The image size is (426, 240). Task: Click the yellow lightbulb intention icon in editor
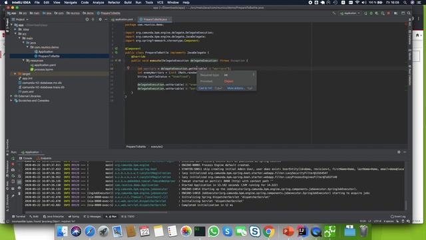coord(128,68)
